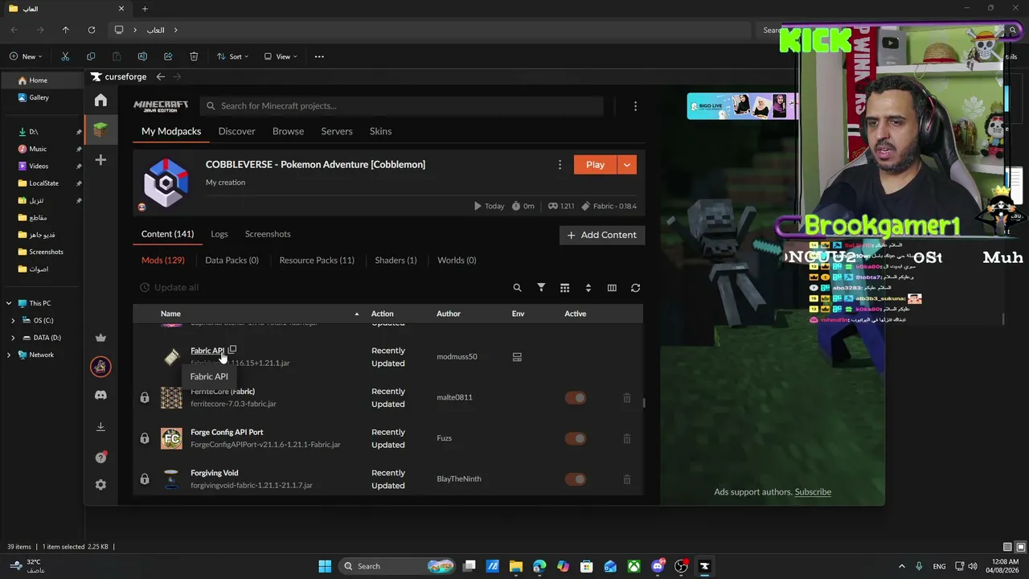The width and height of the screenshot is (1029, 579).
Task: Open the COBBLEVERSE modpack thumbnail
Action: click(166, 183)
